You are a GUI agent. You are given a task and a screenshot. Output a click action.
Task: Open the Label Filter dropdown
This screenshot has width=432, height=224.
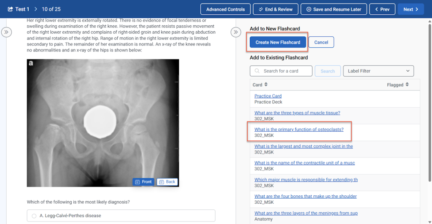point(378,71)
